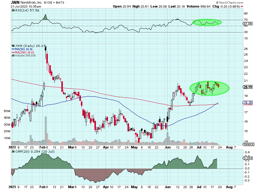
Task: Click the 'Open 20.54' value
Action: click(122, 6)
